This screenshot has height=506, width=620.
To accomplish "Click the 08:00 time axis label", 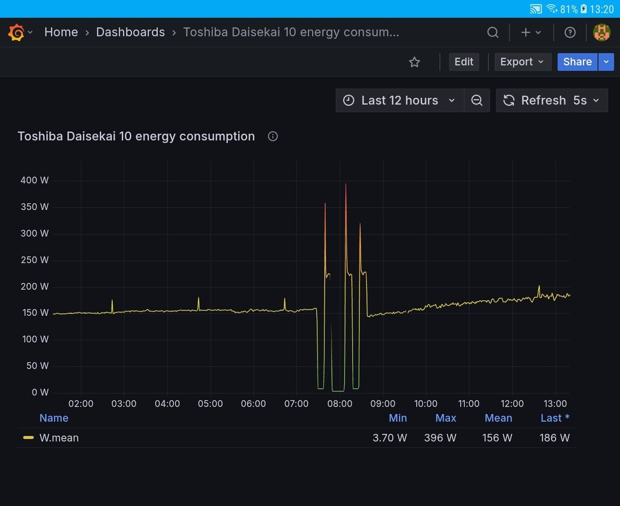I will [340, 404].
